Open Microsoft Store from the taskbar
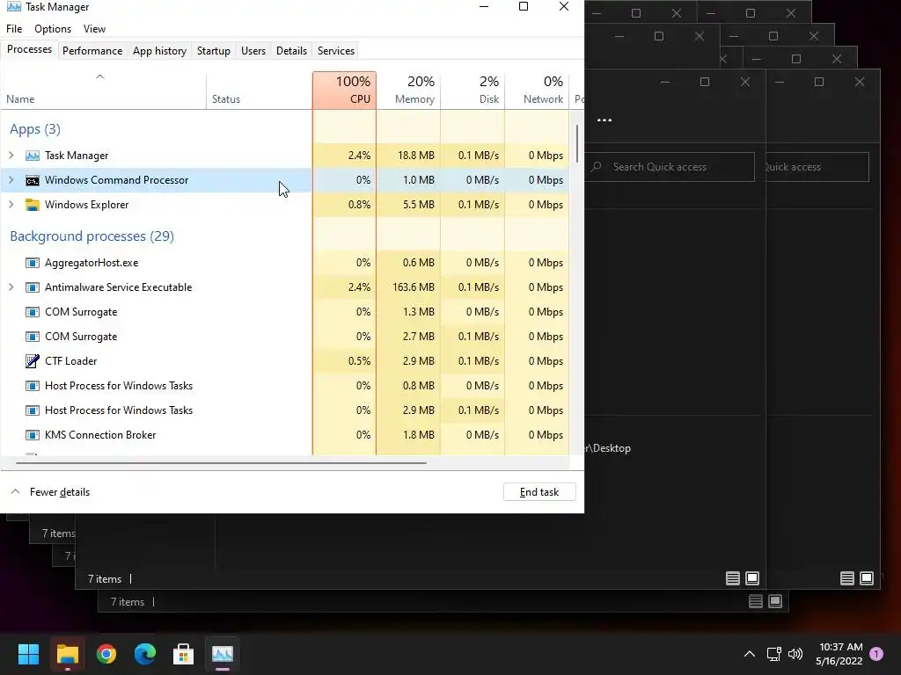 point(183,654)
